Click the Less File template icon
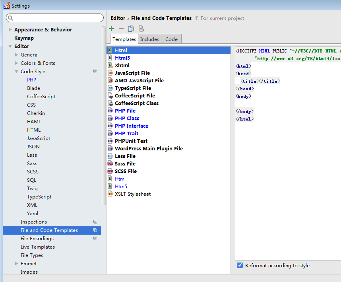The width and height of the screenshot is (341, 282). point(110,156)
